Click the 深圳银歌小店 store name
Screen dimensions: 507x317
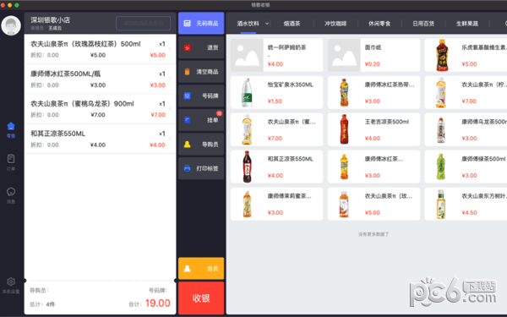tap(50, 20)
